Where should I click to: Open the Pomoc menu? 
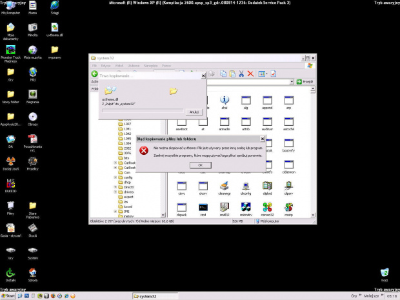(x=166, y=66)
